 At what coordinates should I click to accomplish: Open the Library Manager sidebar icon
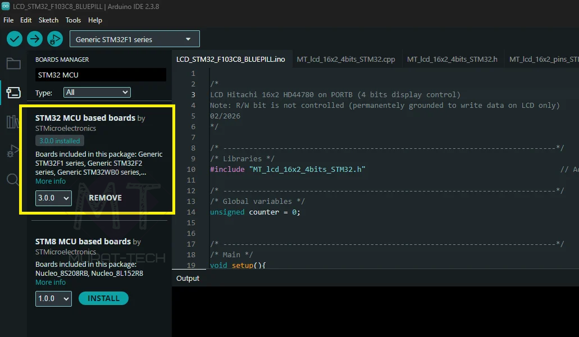pyautogui.click(x=12, y=121)
